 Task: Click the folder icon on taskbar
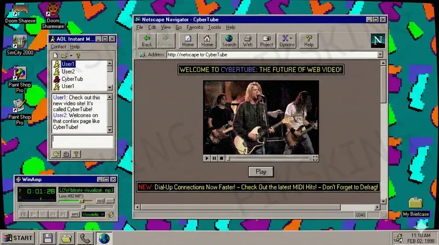pos(66,238)
